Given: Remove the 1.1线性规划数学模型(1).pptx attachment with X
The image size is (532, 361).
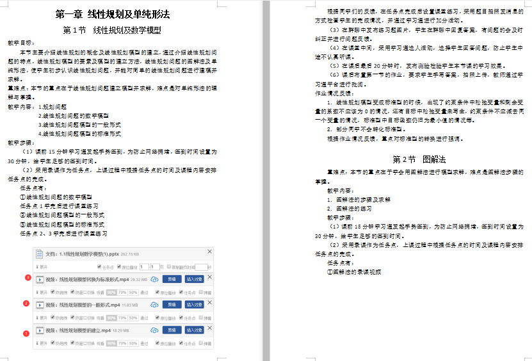Looking at the screenshot, I should (210, 252).
